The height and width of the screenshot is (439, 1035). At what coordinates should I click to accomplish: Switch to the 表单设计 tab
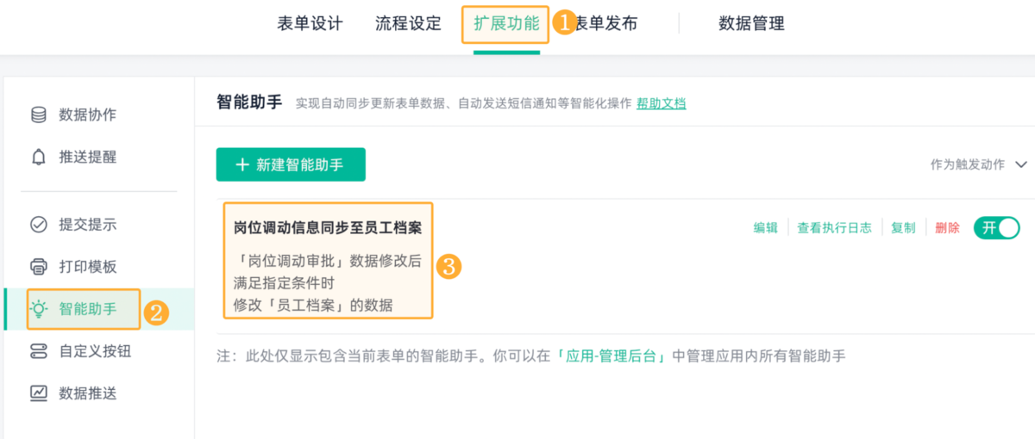(x=310, y=24)
